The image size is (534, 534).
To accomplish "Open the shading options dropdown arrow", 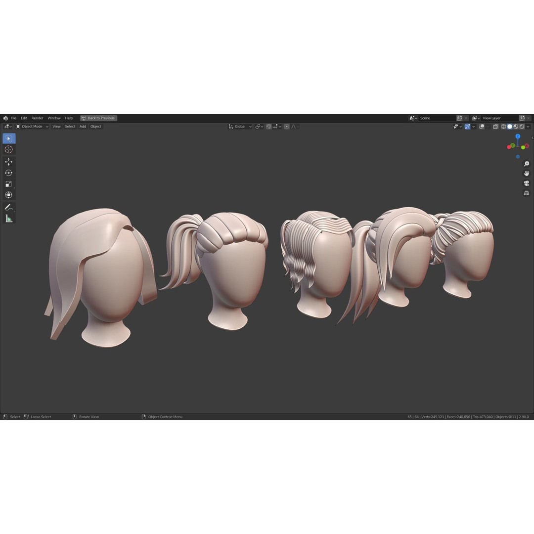I will pos(528,127).
